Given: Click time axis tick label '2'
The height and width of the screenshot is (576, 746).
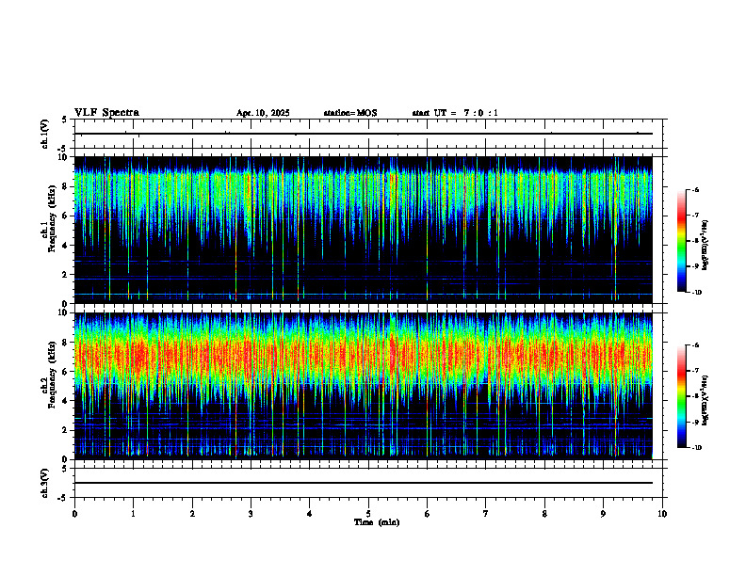Looking at the screenshot, I should click(192, 514).
